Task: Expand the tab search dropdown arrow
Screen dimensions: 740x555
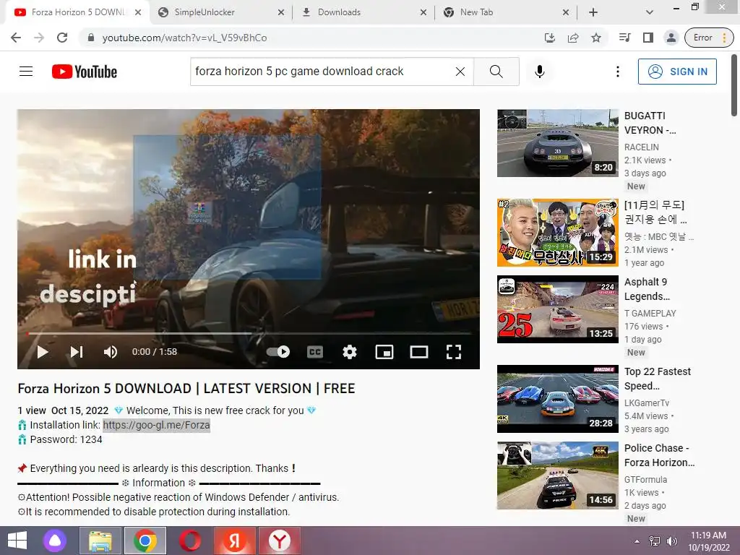Action: point(650,12)
